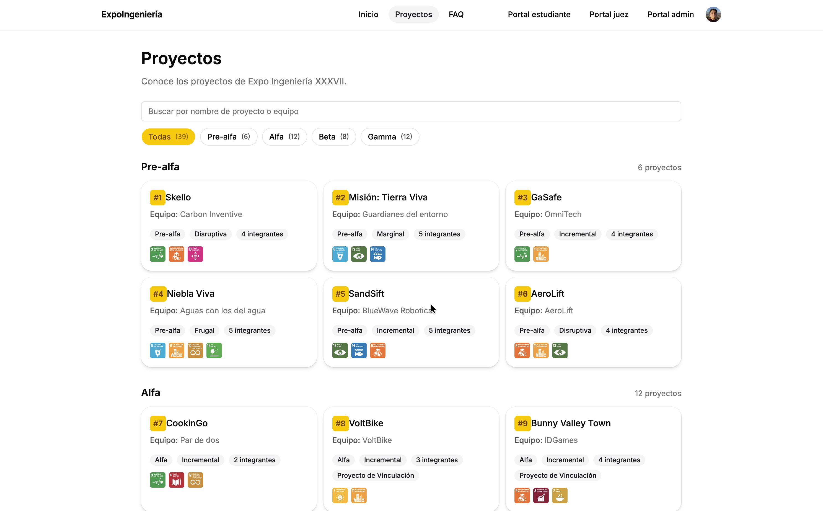Click SDG 4 education icon on CookinGo card

(x=176, y=480)
